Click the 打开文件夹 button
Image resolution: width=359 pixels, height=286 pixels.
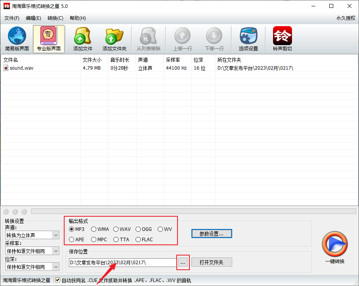[212, 262]
